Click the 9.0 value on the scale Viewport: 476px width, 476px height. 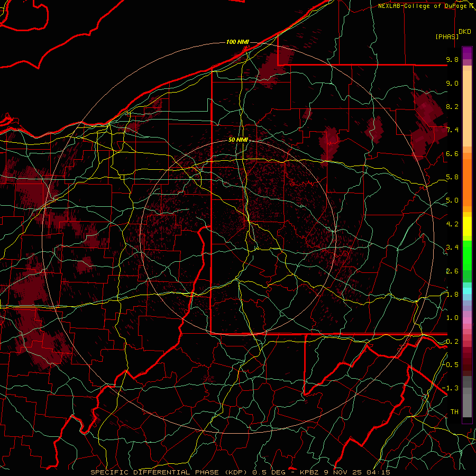[452, 83]
